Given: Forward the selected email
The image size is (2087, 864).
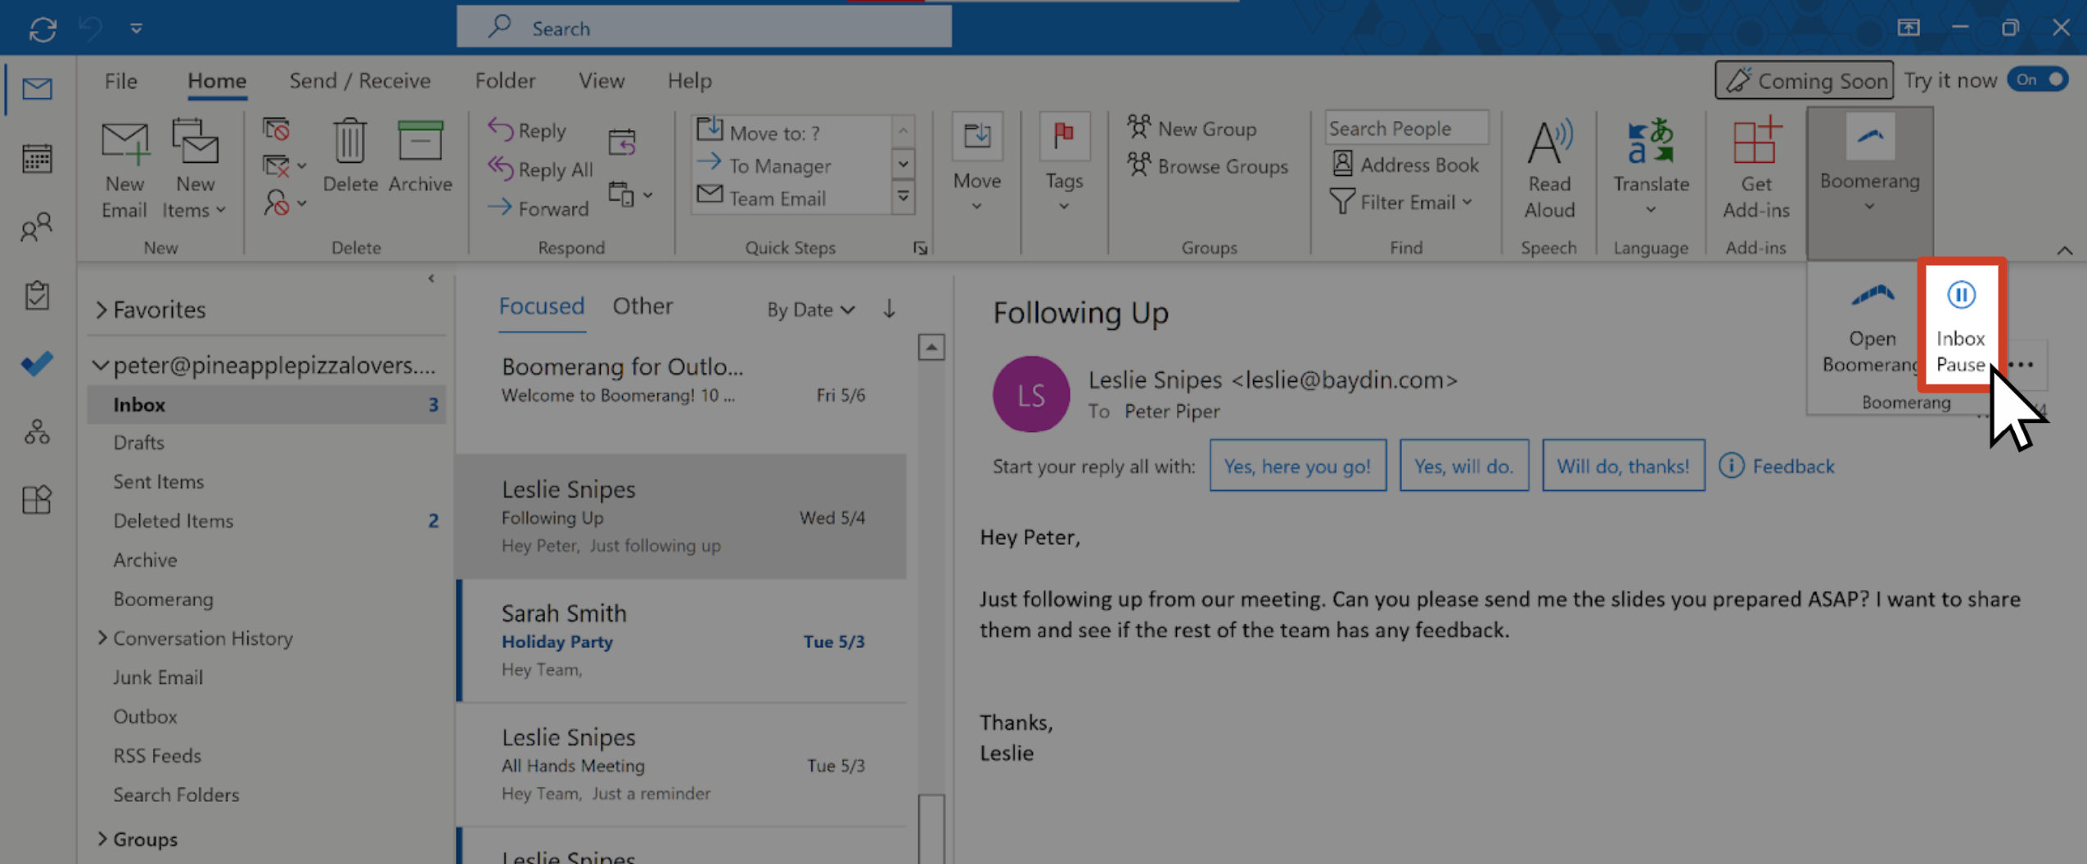Looking at the screenshot, I should coord(539,209).
